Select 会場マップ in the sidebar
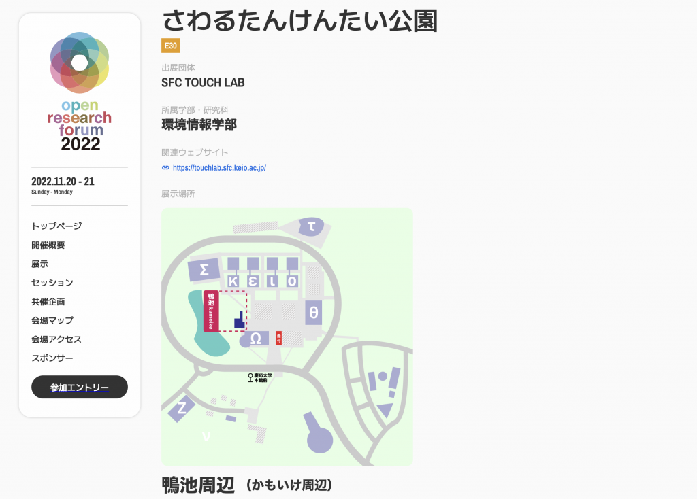This screenshot has height=499, width=697. (52, 320)
